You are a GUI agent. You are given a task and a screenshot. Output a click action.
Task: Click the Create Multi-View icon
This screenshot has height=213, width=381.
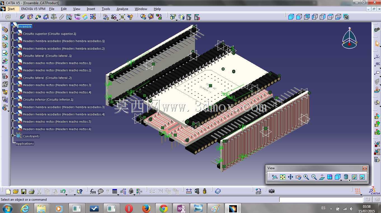(x=330, y=177)
